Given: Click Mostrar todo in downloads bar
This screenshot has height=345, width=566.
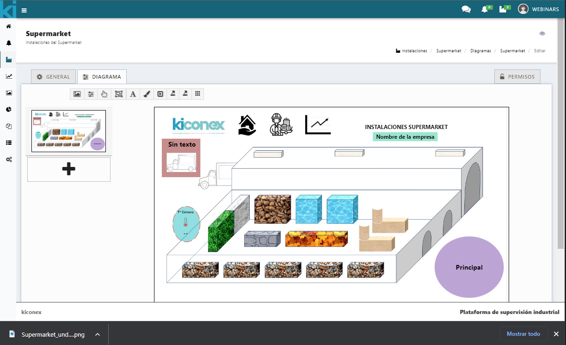Looking at the screenshot, I should (523, 334).
